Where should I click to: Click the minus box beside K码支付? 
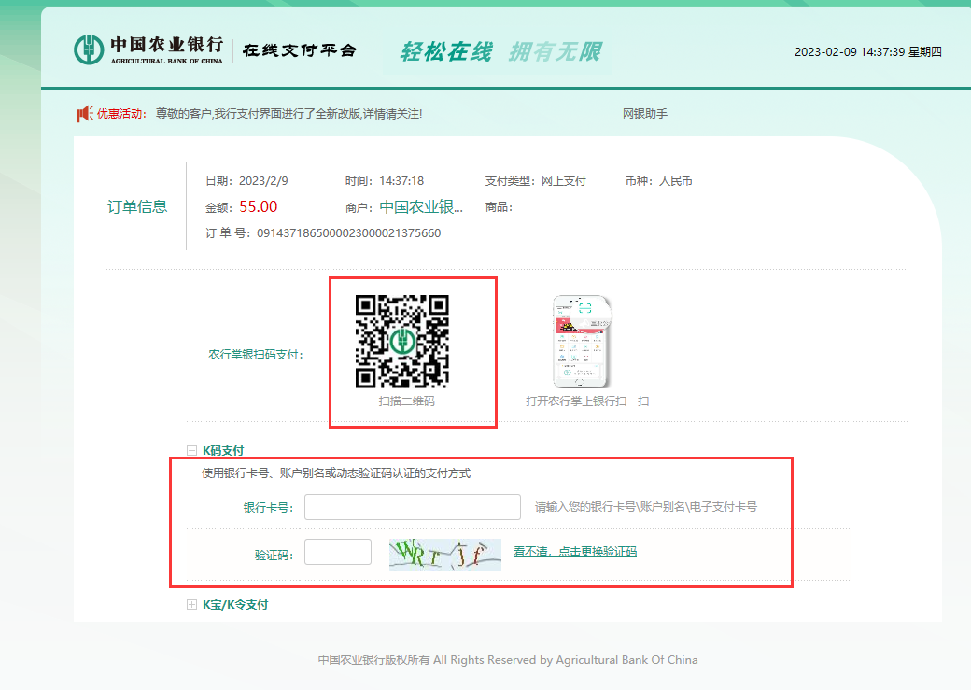(x=190, y=450)
